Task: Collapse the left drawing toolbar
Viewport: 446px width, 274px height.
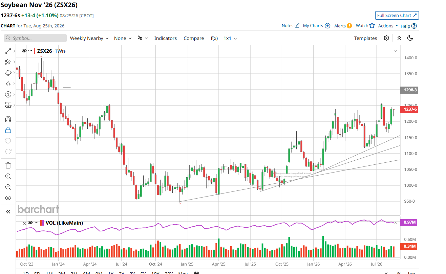Action: point(8,212)
